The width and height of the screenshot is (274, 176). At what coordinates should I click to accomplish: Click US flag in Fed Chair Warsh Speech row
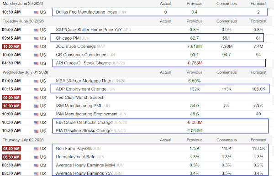point(36,98)
